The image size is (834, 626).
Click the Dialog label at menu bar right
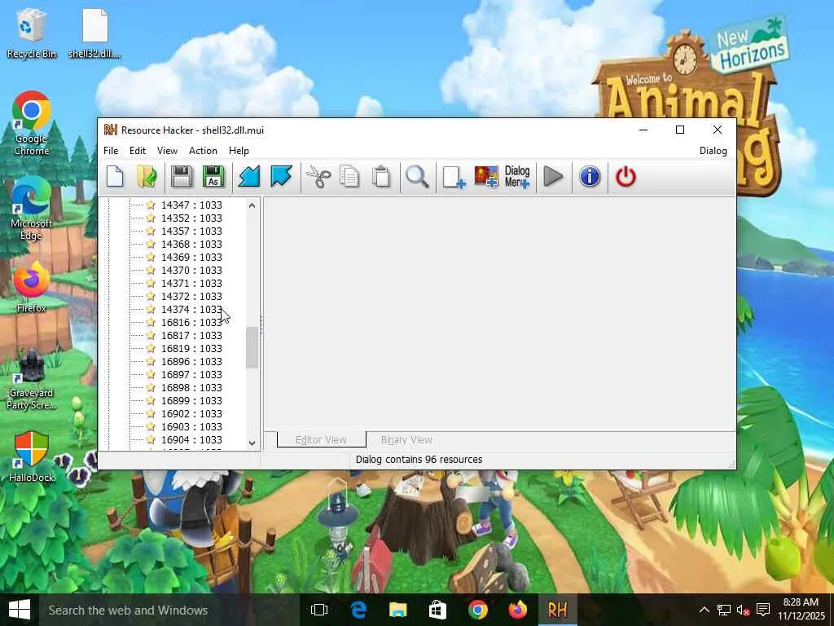tap(713, 151)
